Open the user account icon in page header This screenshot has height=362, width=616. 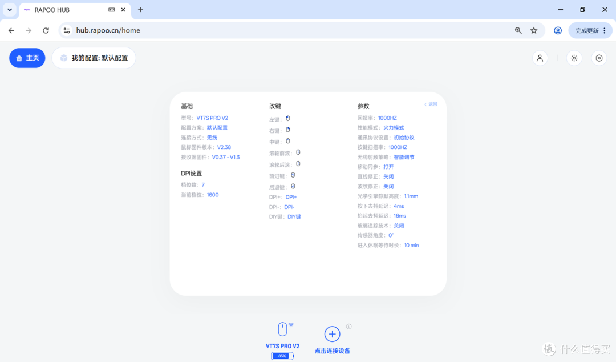click(x=540, y=58)
